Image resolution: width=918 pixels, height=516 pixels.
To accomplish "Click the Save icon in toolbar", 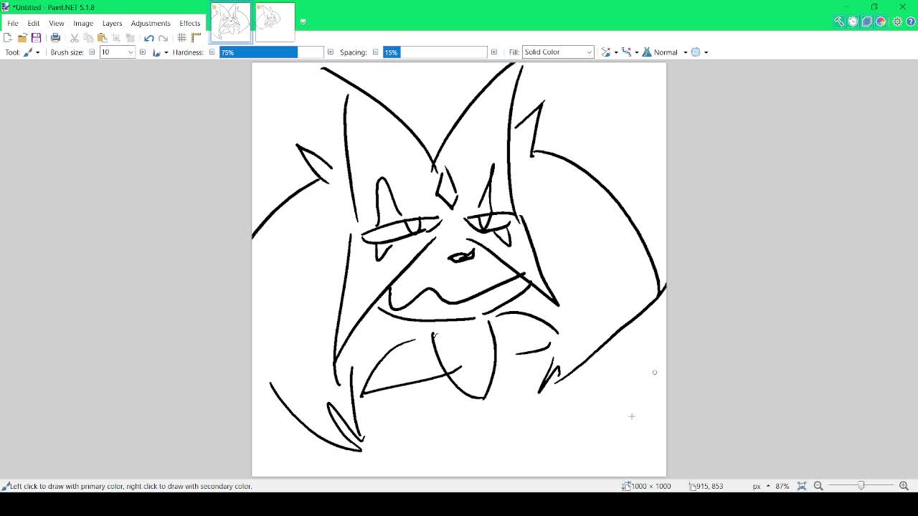I will coord(36,38).
